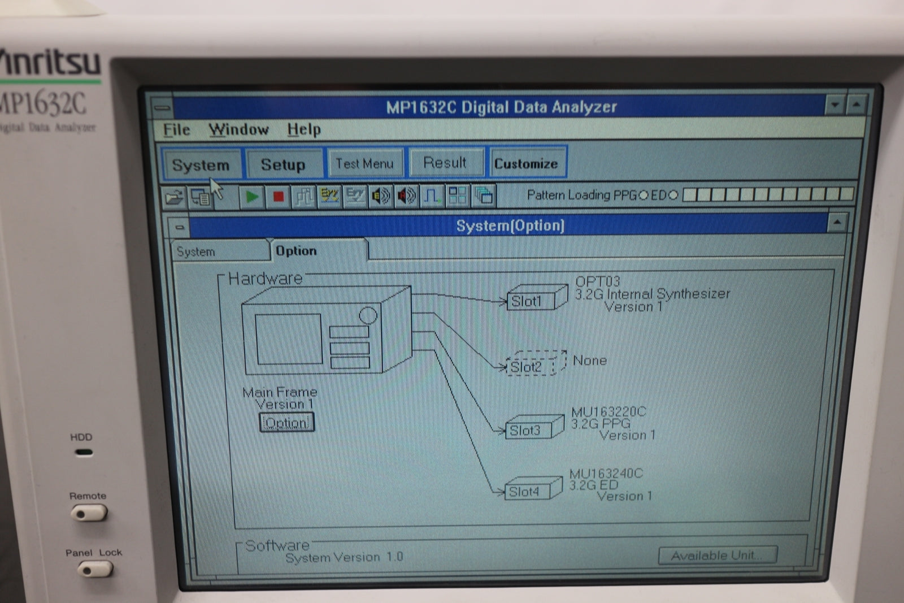Click the text 'MU163220C'
The image size is (904, 603).
(609, 411)
